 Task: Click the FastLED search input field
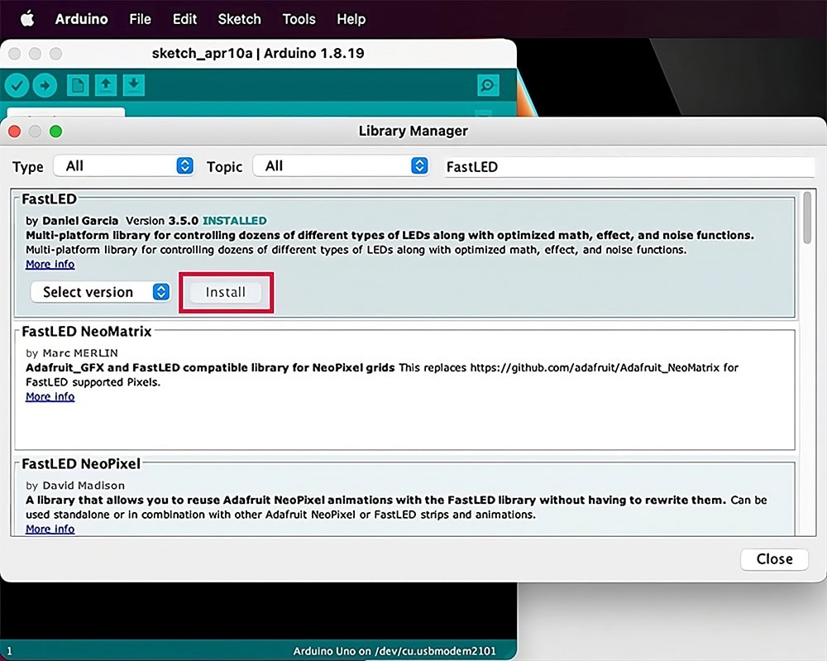(x=629, y=166)
